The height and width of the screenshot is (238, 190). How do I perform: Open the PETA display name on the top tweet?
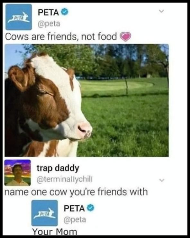point(49,12)
